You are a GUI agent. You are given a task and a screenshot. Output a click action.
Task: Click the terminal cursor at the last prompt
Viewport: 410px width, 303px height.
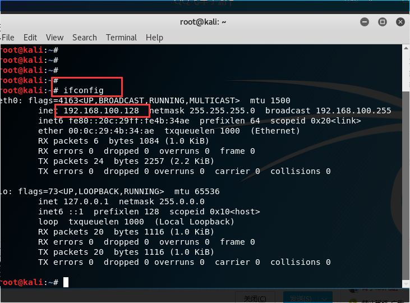point(66,282)
